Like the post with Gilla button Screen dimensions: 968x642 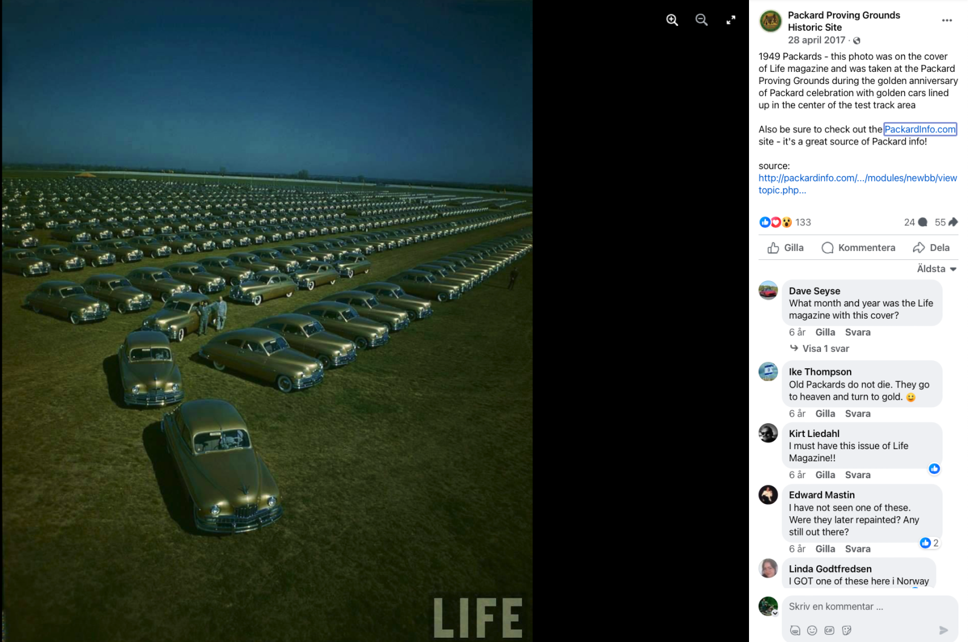785,248
